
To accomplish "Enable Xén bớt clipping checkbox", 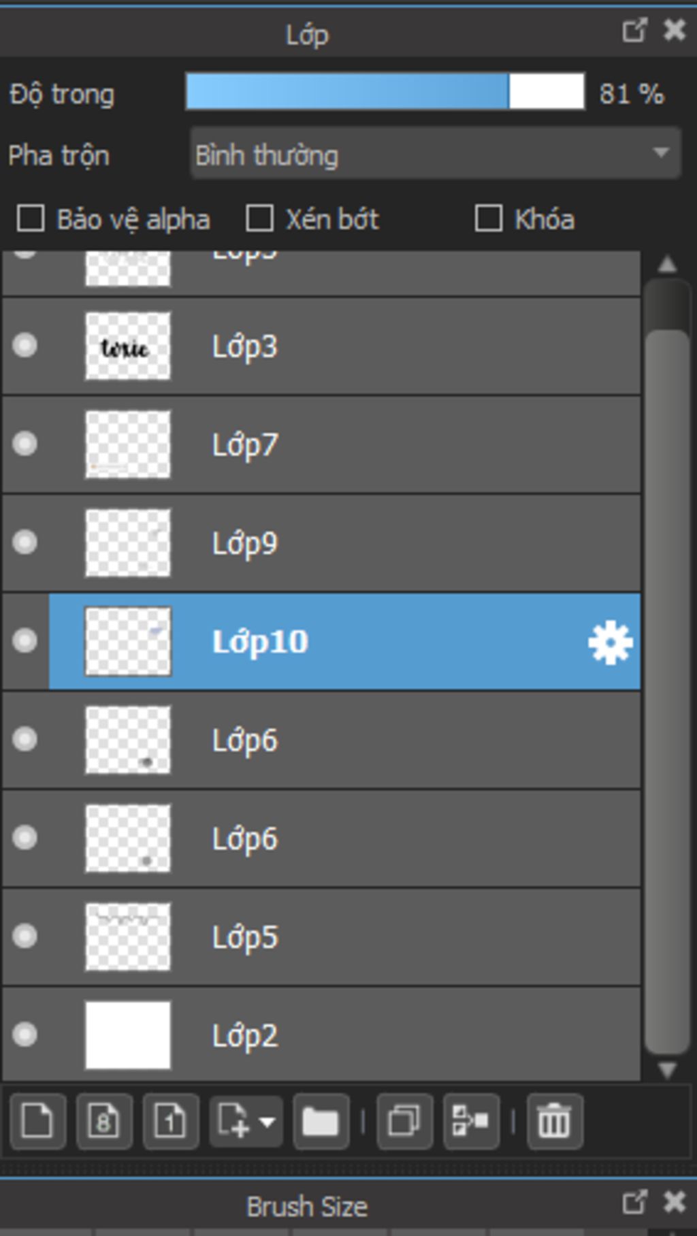I will click(x=260, y=219).
